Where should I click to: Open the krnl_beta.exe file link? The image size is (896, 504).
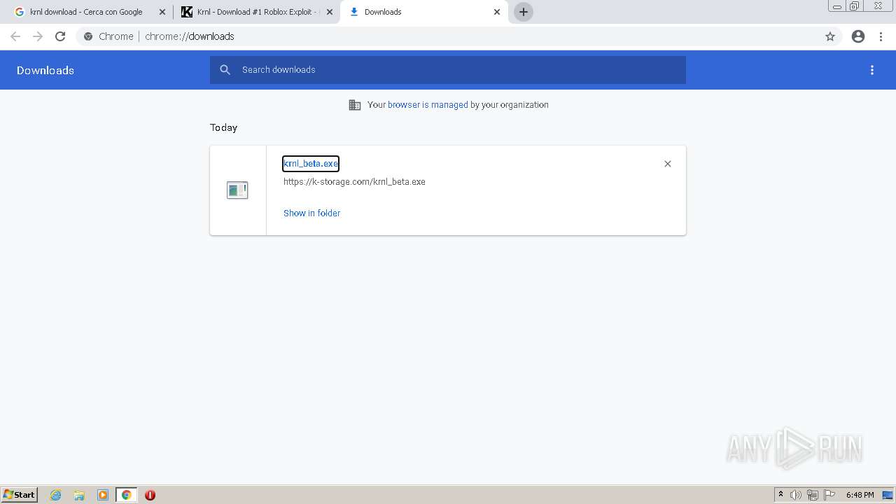[311, 164]
